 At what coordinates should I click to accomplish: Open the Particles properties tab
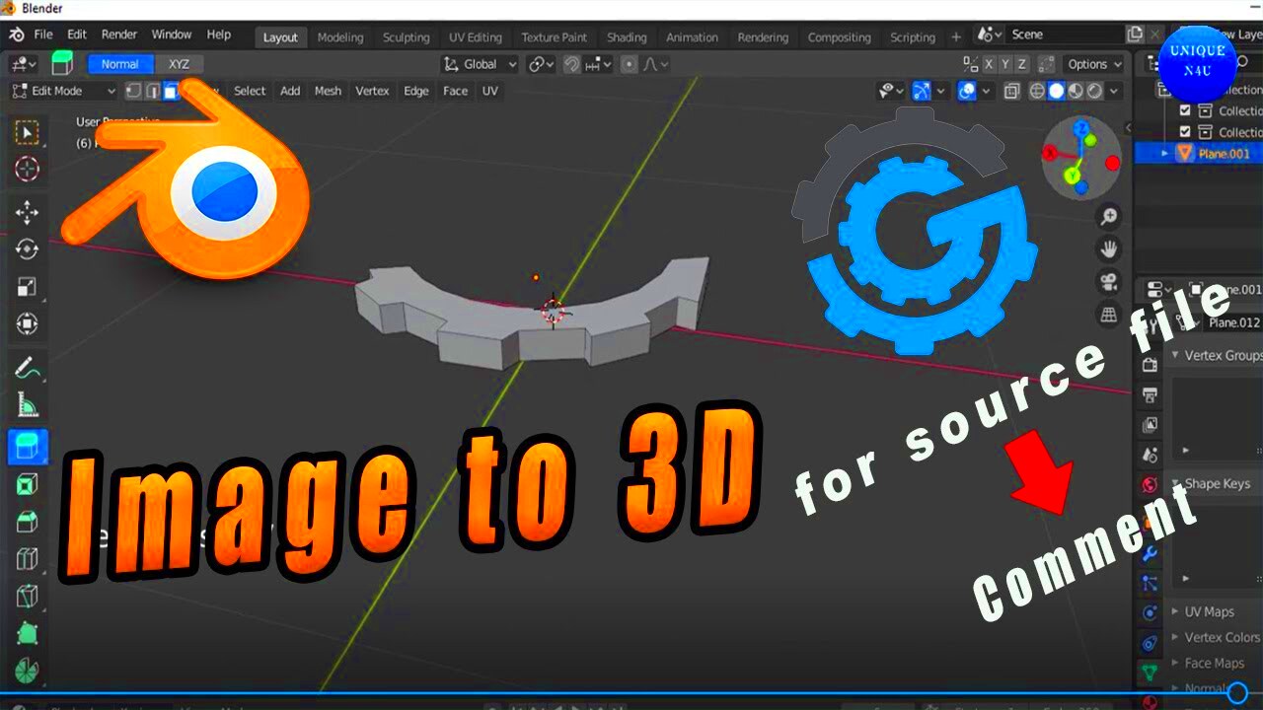coord(1150,584)
